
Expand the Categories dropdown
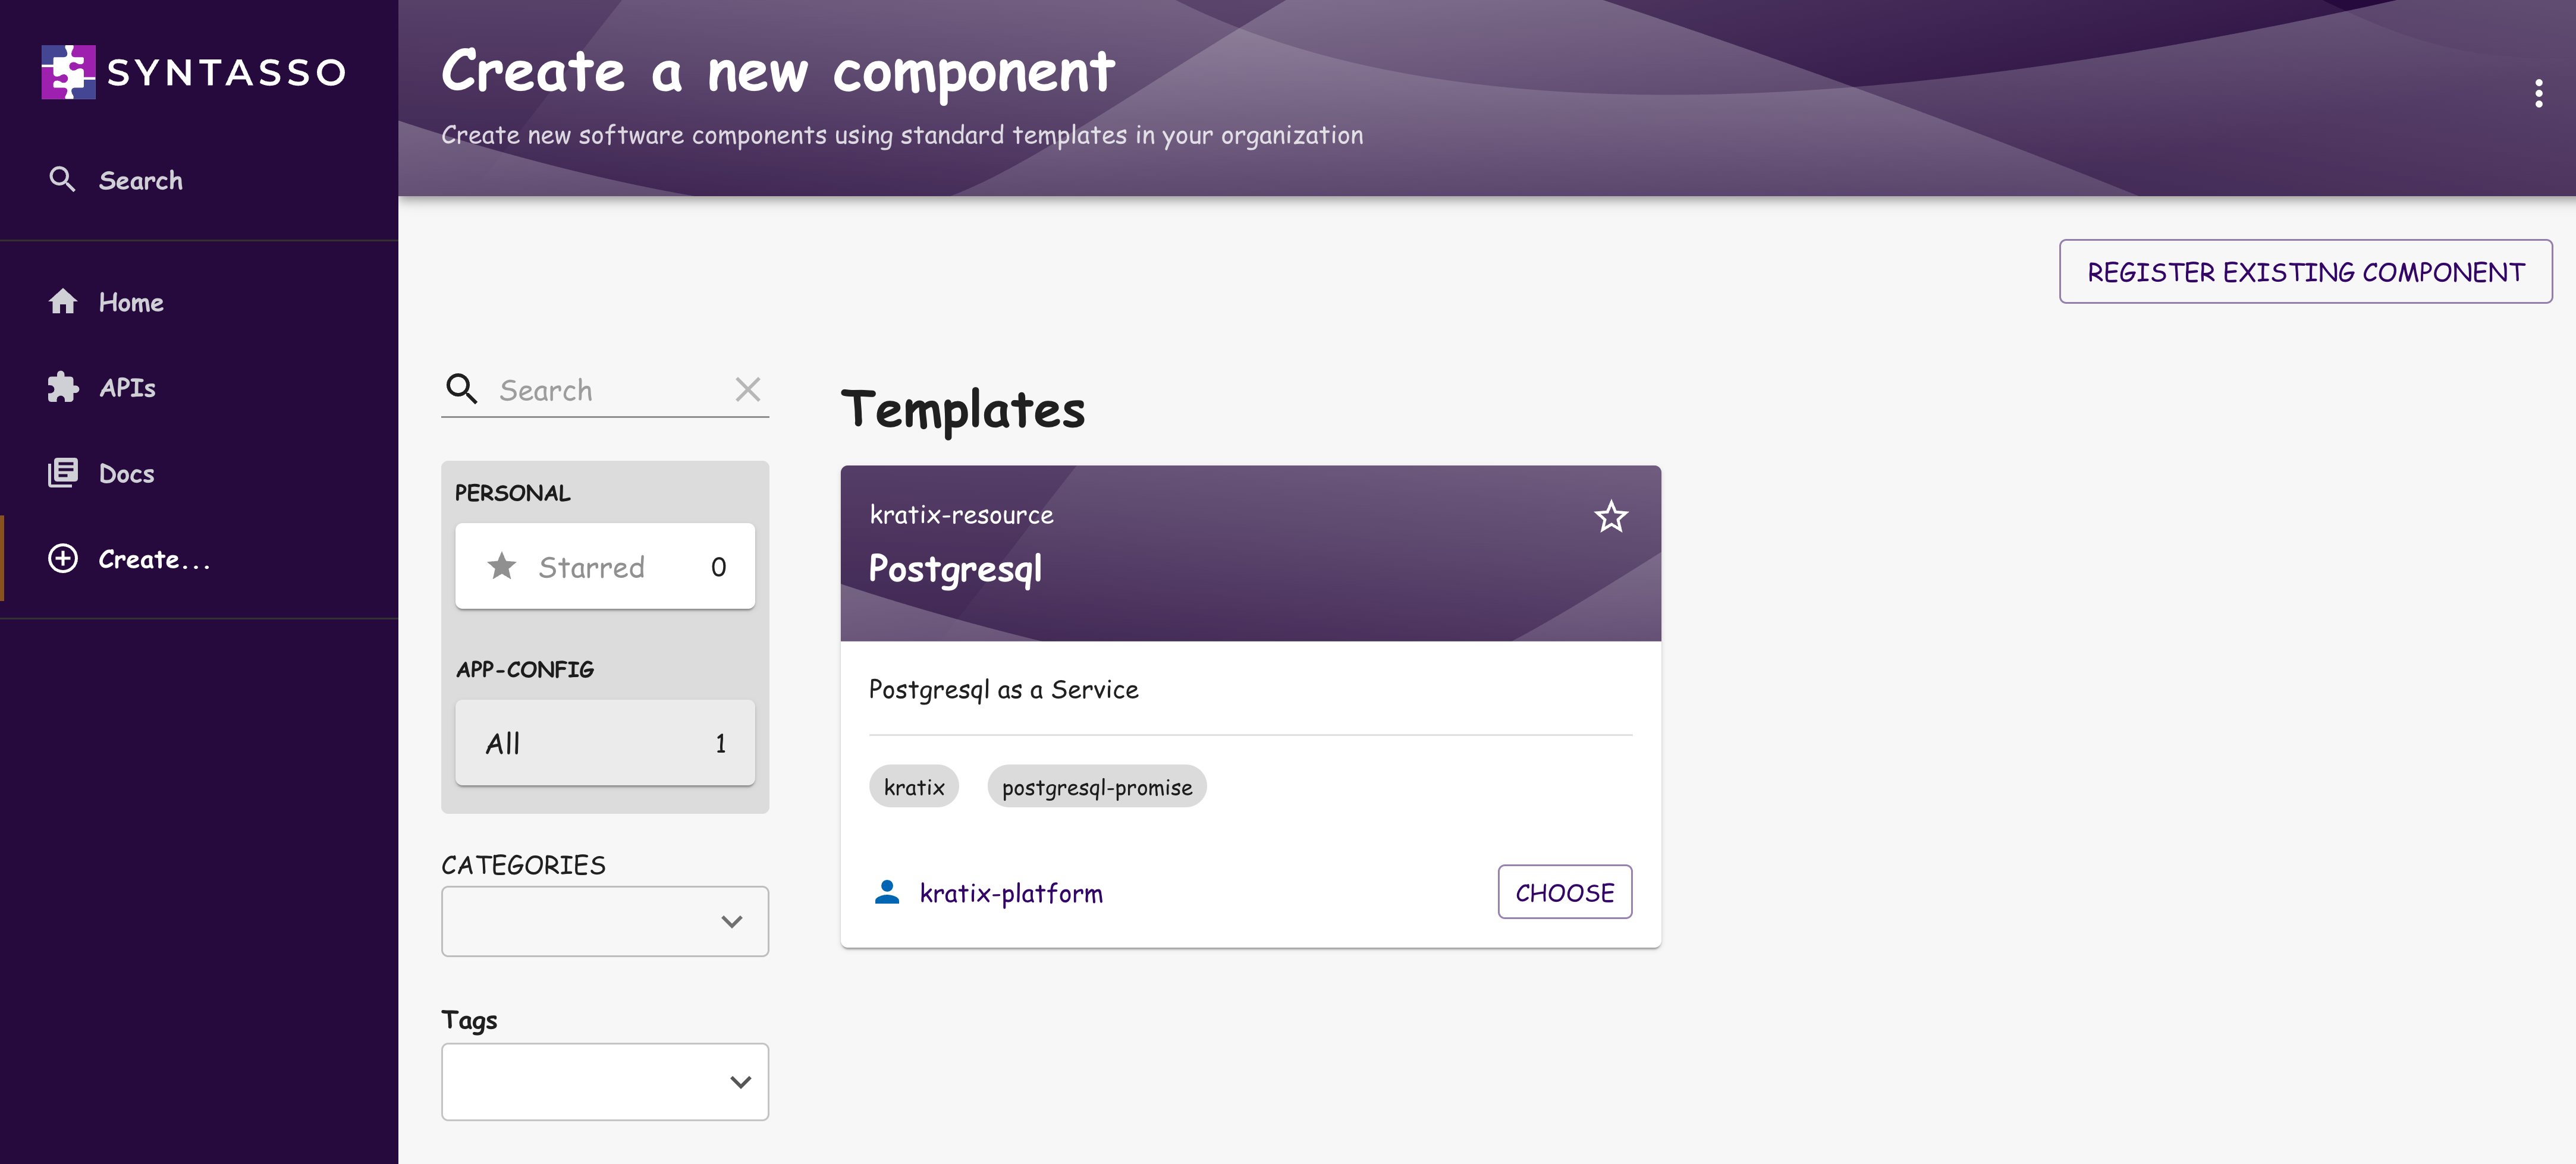point(605,921)
